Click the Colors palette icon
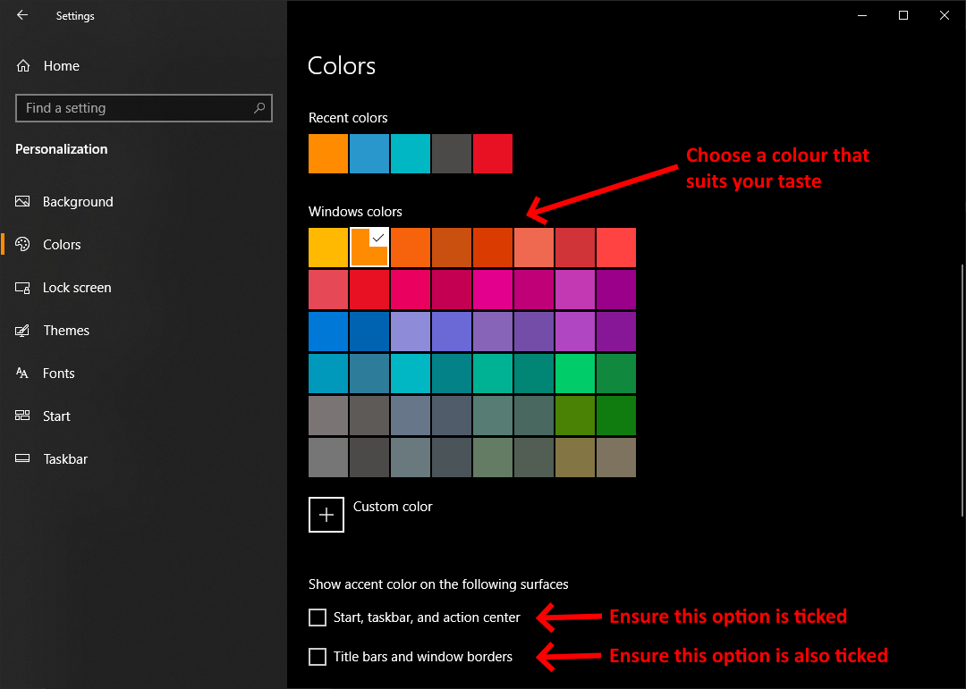The image size is (966, 689). pyautogui.click(x=22, y=245)
